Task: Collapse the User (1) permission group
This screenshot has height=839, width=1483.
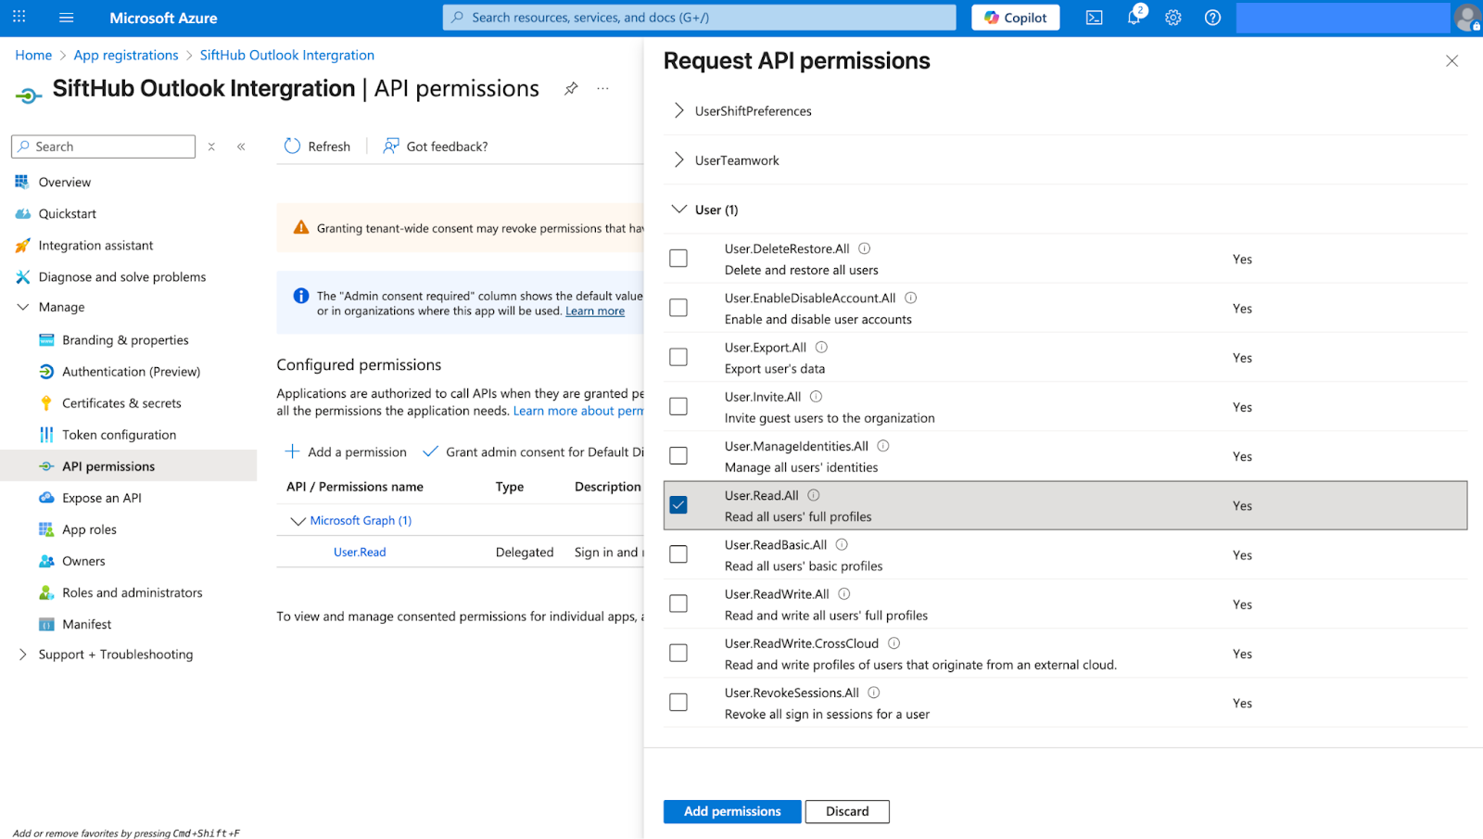Action: [679, 210]
